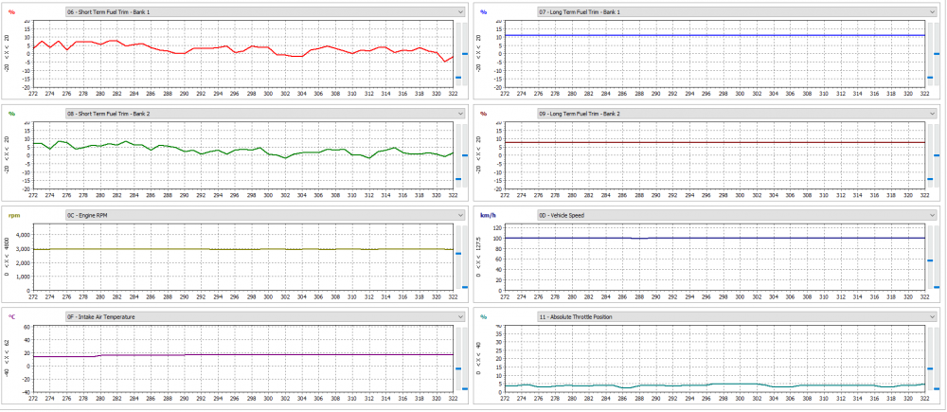Image resolution: width=947 pixels, height=412 pixels.
Task: Click the lower blue slider handle beside Engine RPM chart
Action: [464, 287]
